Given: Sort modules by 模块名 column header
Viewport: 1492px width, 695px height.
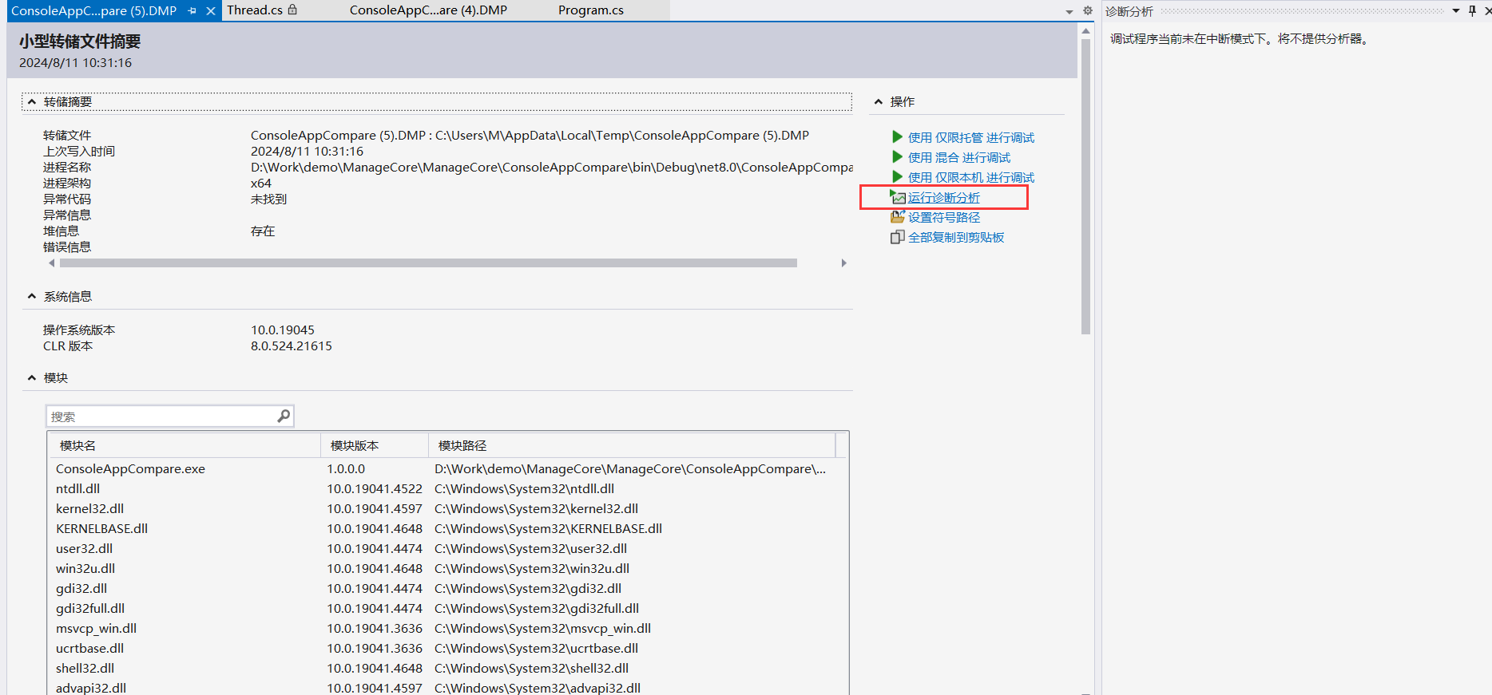Looking at the screenshot, I should pos(185,445).
